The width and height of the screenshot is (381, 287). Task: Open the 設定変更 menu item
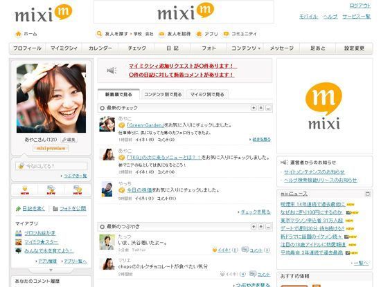[x=354, y=48]
